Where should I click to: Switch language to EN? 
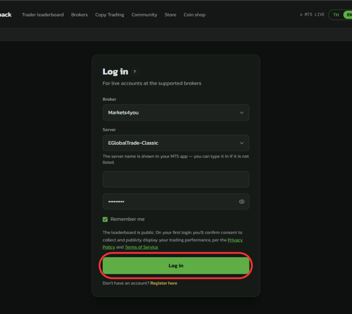point(348,15)
